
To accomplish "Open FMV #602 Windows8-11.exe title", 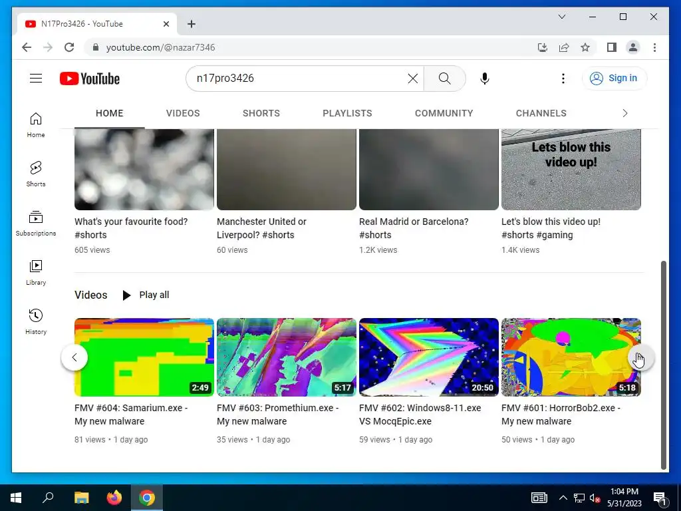I will coord(420,415).
